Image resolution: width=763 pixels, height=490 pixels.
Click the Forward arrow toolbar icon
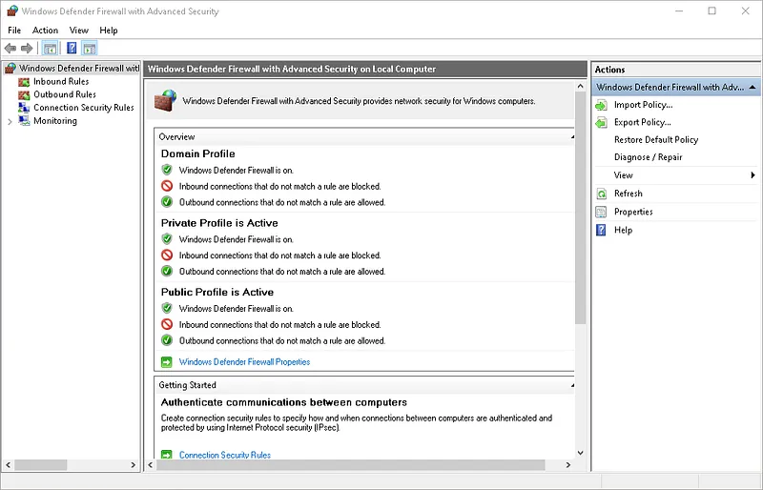tap(27, 49)
